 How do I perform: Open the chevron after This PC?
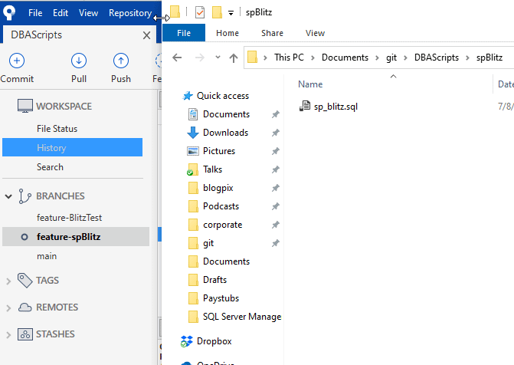pyautogui.click(x=313, y=58)
